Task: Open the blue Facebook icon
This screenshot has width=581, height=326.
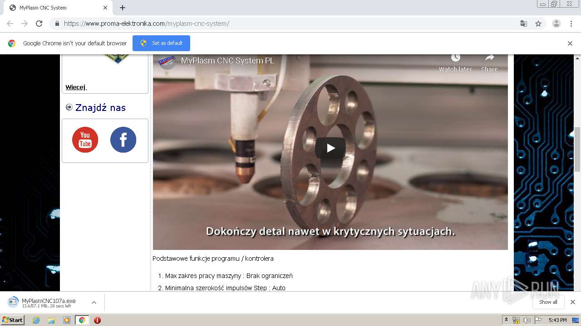Action: click(123, 139)
